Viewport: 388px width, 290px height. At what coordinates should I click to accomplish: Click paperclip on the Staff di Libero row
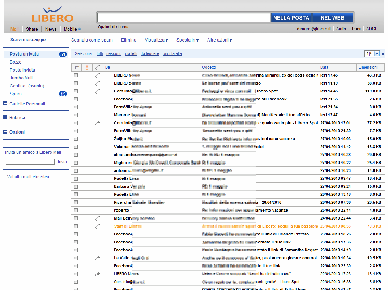tap(98, 226)
